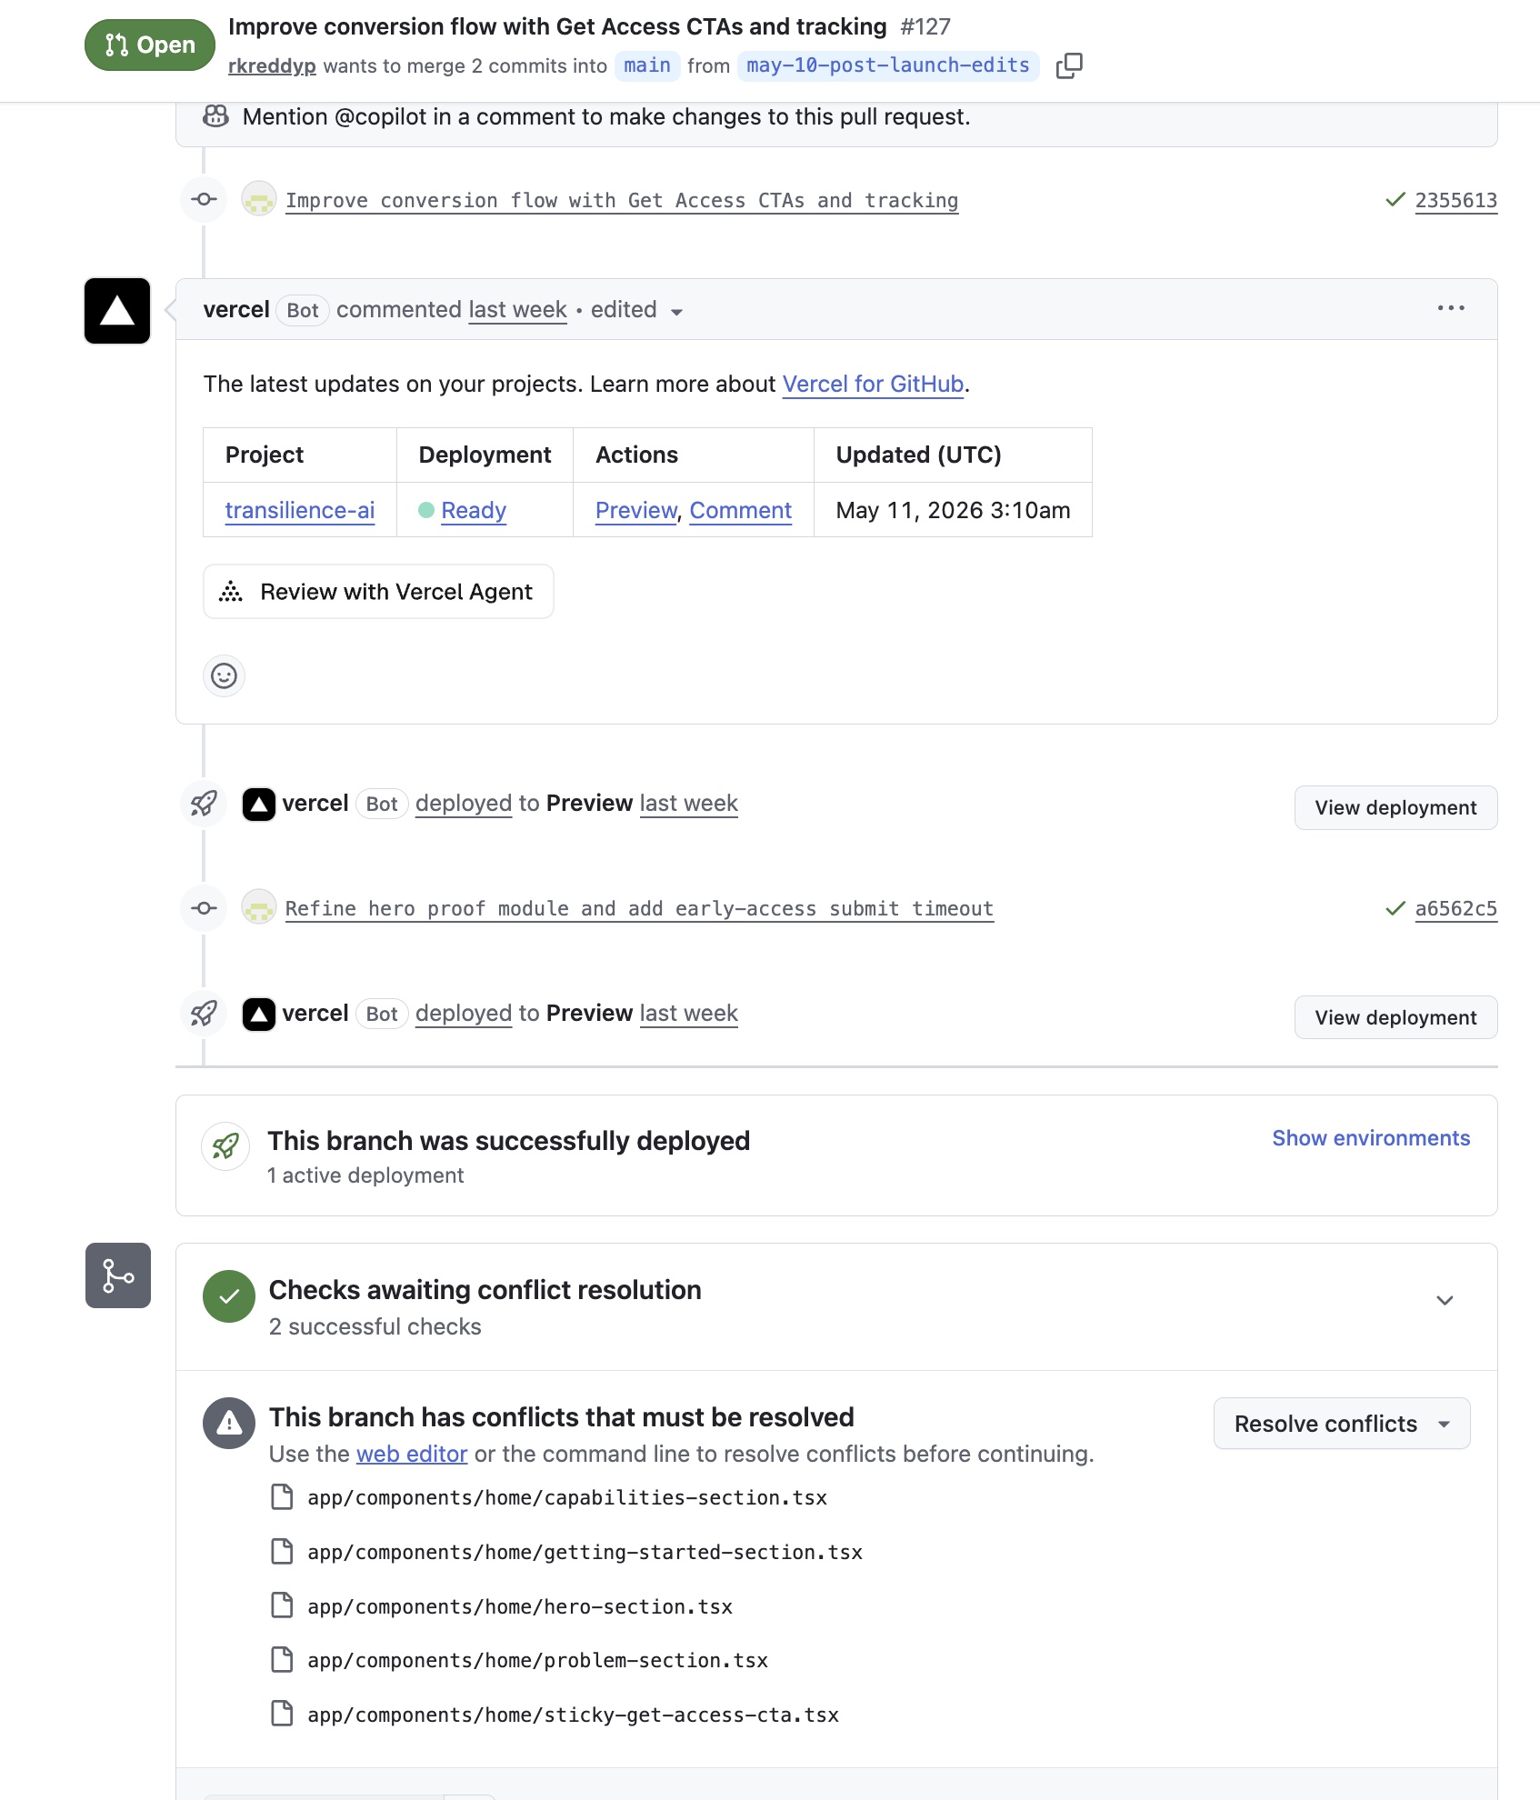Click the green checkmark circle for successful checks
Viewport: 1540px width, 1800px height.
[229, 1296]
